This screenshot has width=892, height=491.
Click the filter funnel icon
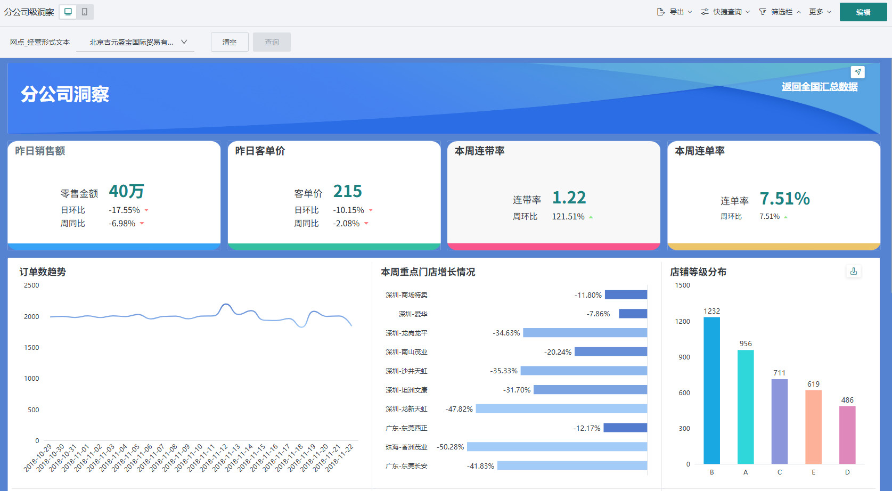tap(763, 12)
